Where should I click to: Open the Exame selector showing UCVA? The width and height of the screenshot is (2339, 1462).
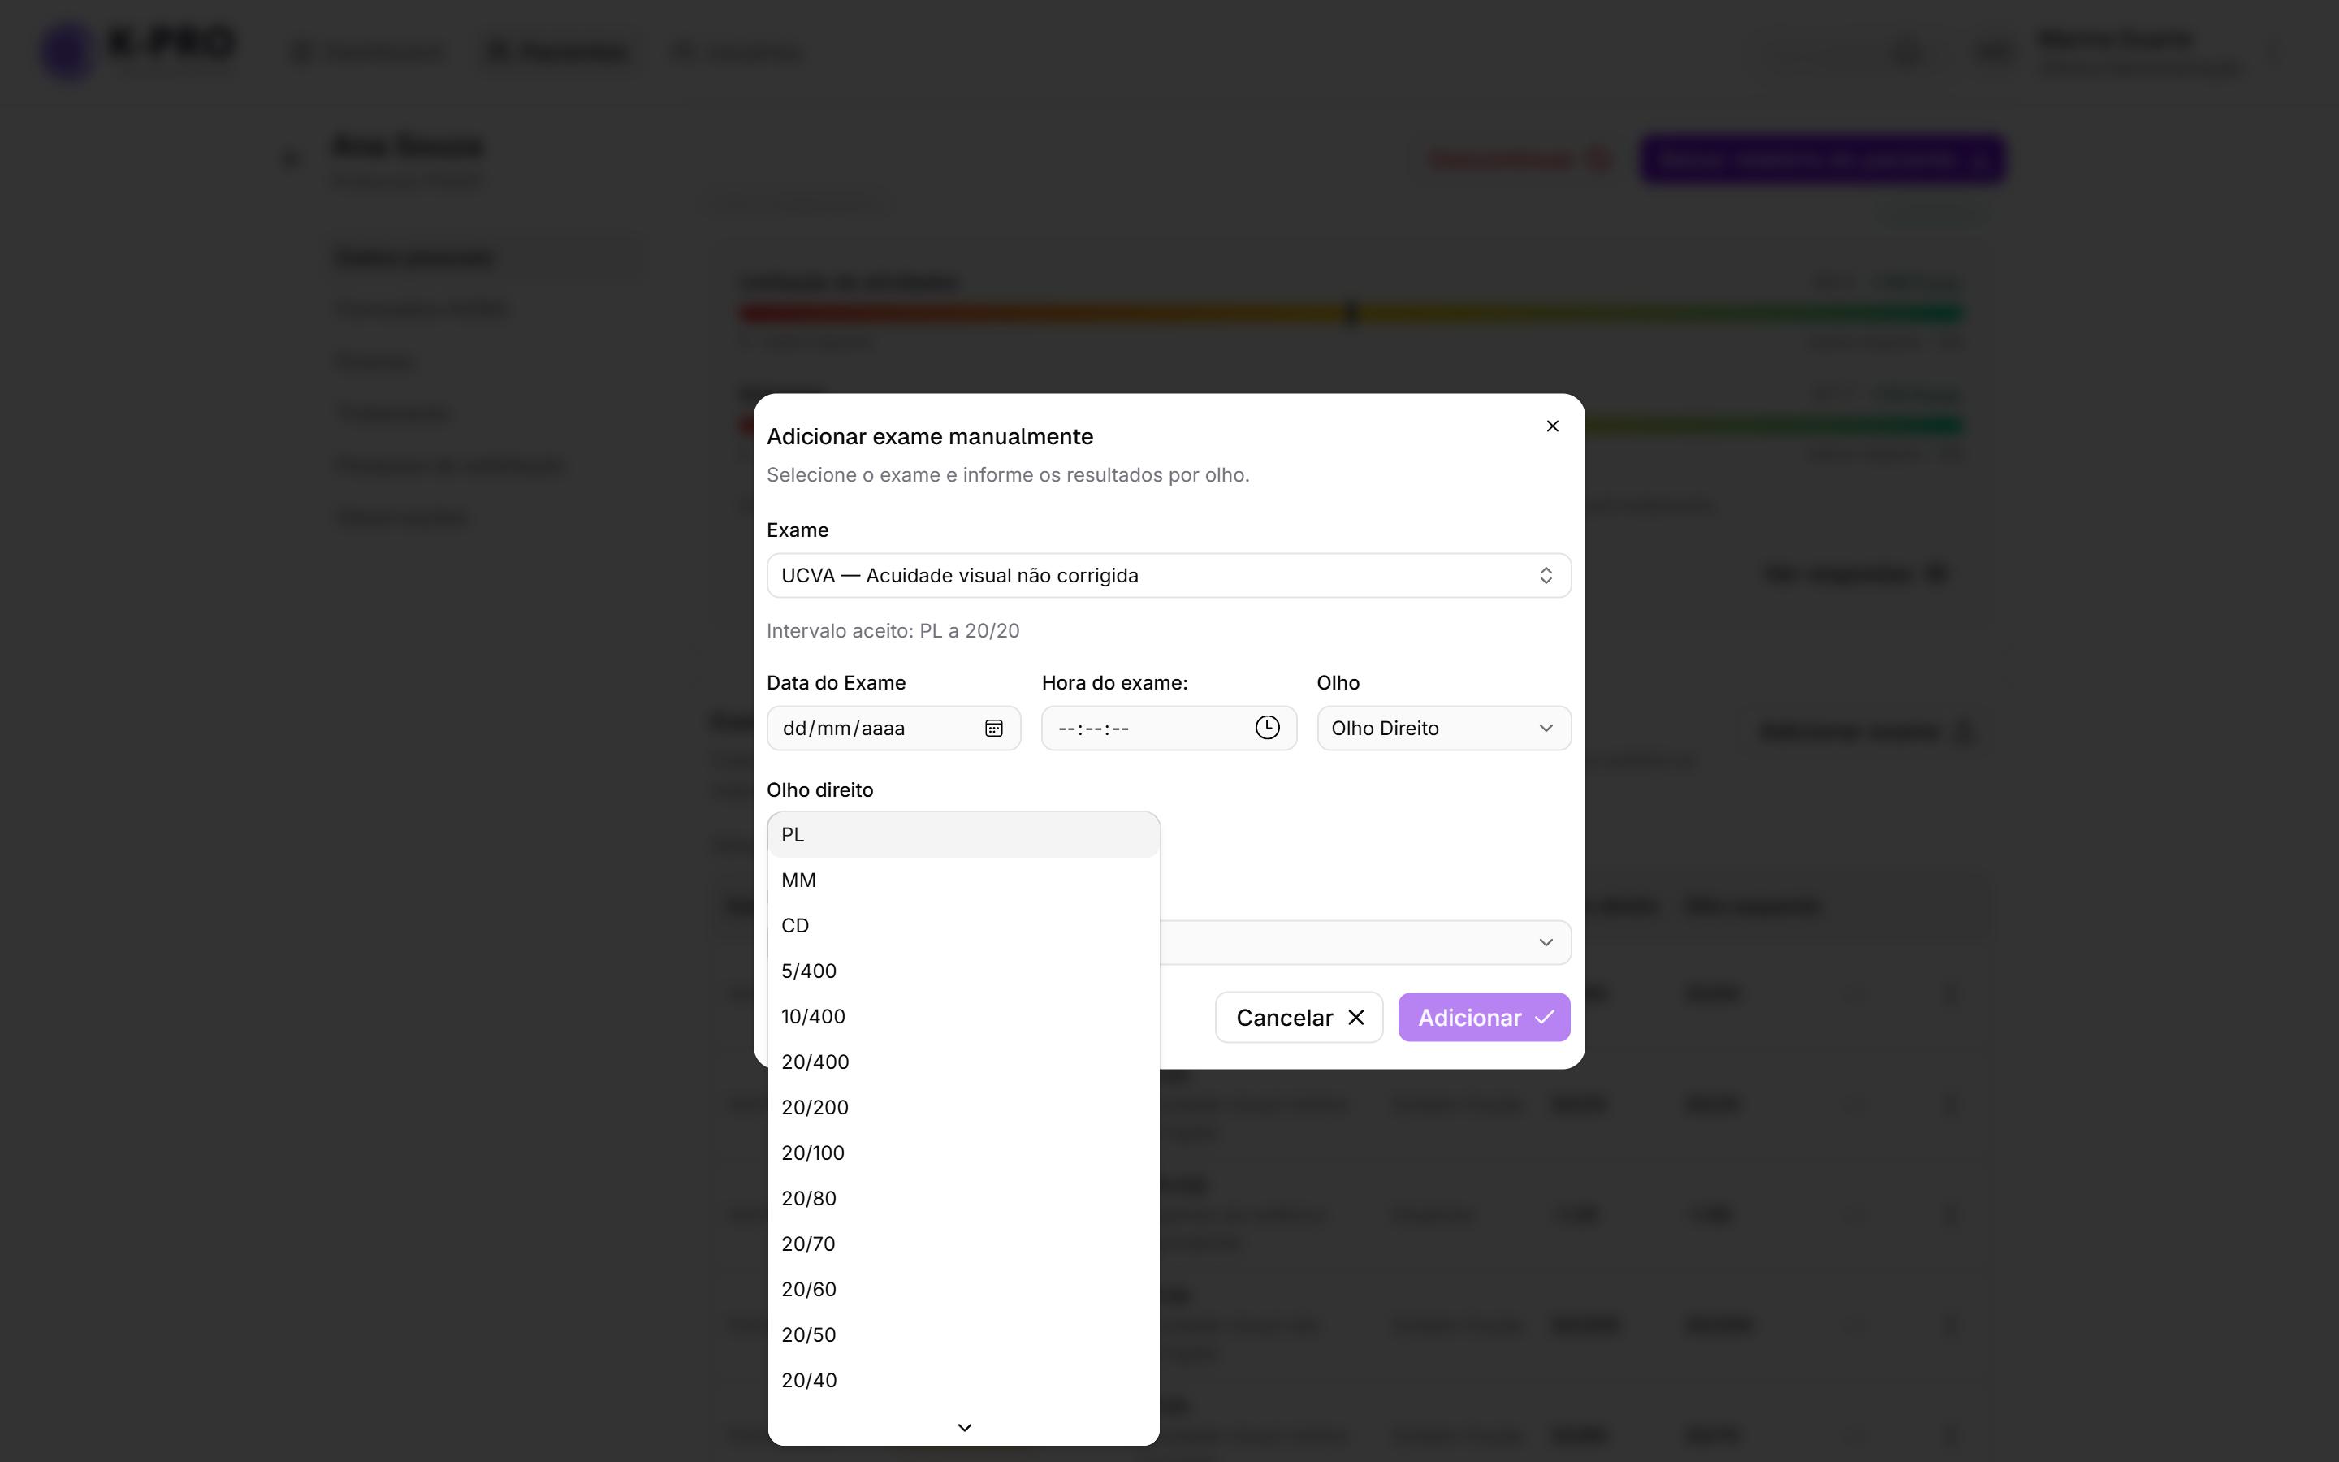click(x=1169, y=575)
